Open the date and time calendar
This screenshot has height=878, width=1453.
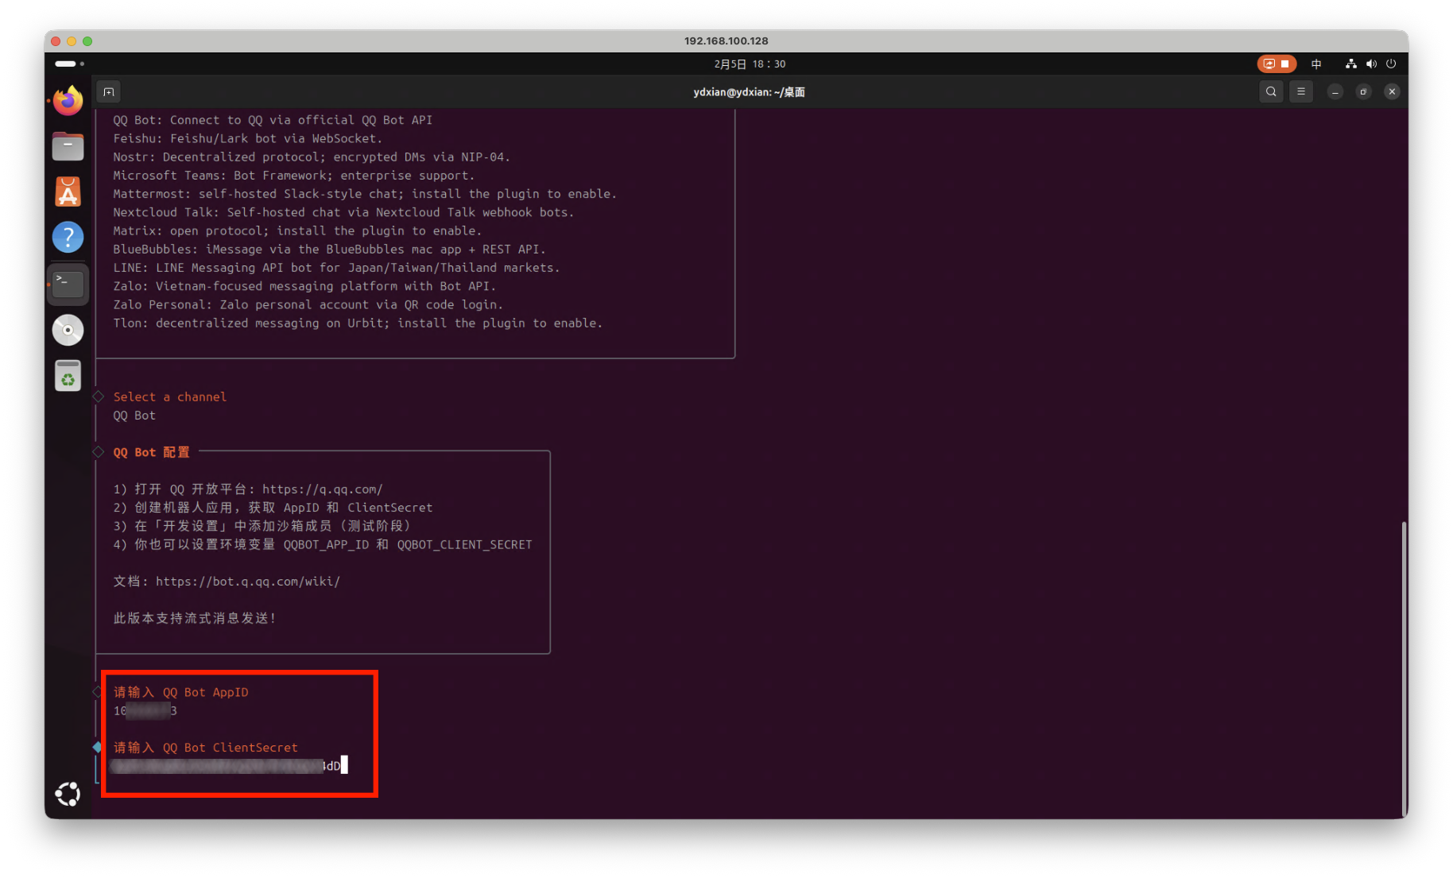750,64
